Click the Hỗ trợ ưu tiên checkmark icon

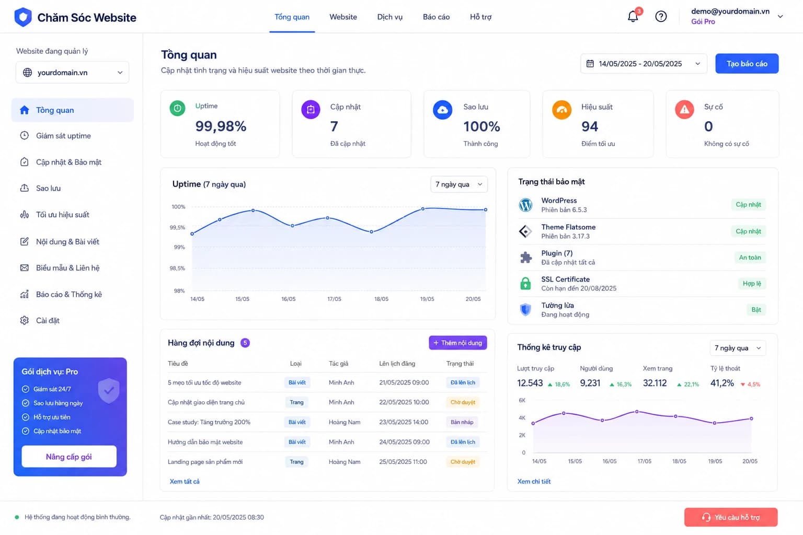click(x=25, y=417)
